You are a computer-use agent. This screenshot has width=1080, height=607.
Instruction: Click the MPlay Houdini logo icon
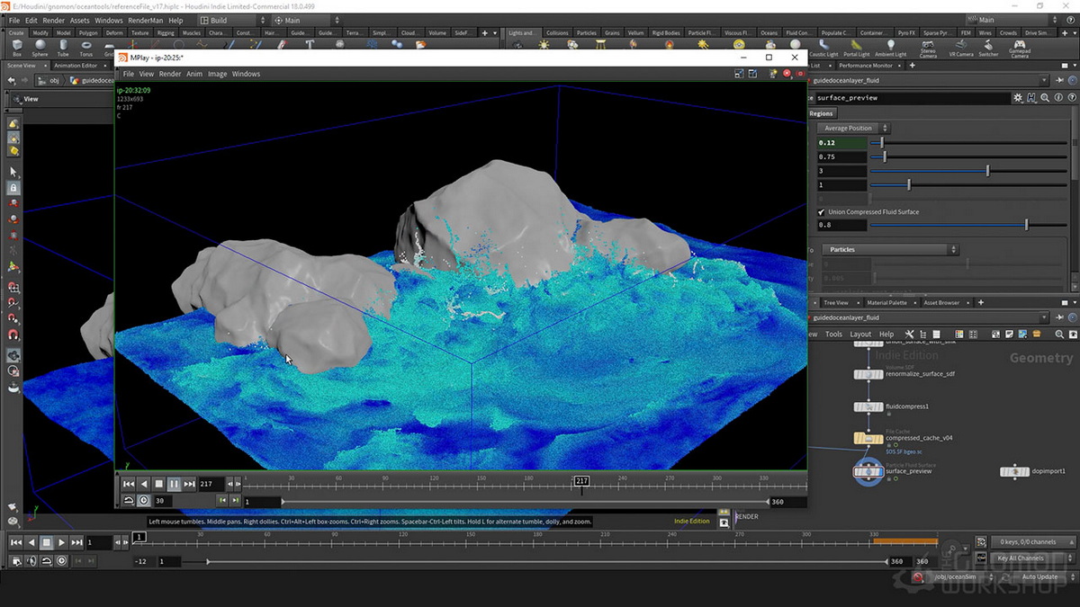point(123,58)
